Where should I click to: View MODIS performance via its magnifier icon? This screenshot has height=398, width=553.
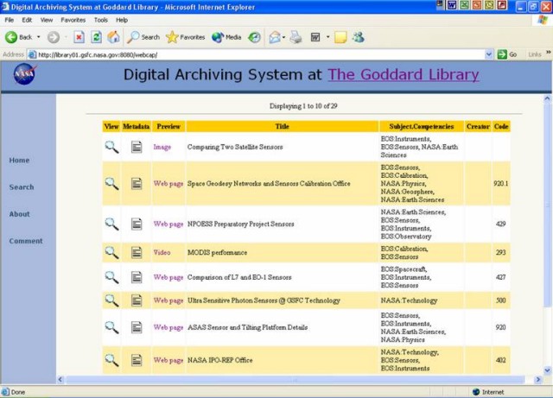coord(111,252)
